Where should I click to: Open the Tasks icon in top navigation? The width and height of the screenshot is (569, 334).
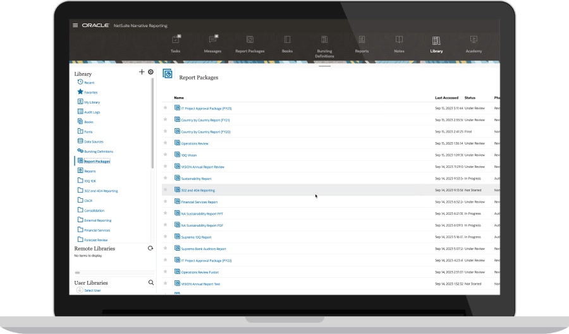coord(175,40)
